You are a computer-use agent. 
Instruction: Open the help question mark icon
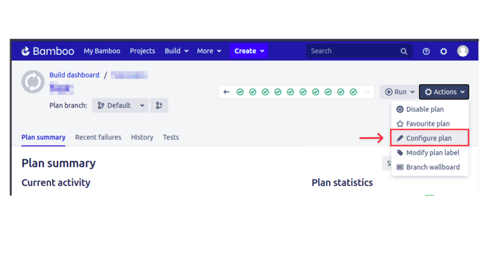click(x=426, y=51)
